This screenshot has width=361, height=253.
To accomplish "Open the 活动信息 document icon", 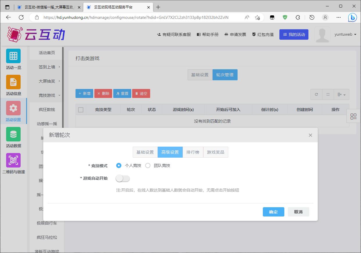I will coord(13,82).
